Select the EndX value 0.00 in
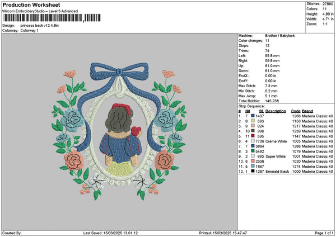The image size is (336, 237). 270,76
